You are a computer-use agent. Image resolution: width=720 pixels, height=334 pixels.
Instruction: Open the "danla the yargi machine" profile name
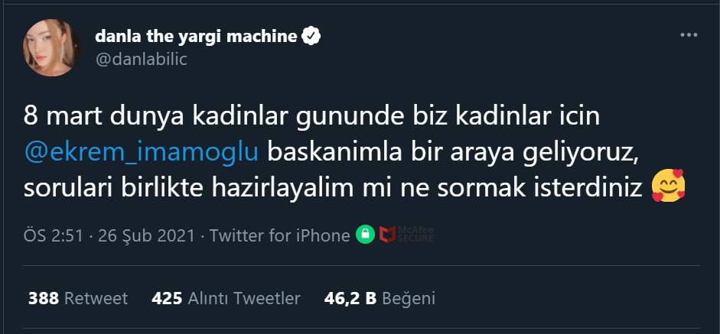pos(196,36)
